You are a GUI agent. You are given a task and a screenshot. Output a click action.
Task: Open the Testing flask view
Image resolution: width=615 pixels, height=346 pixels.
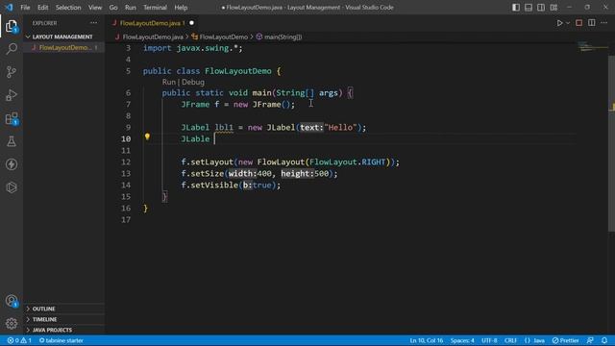12,141
